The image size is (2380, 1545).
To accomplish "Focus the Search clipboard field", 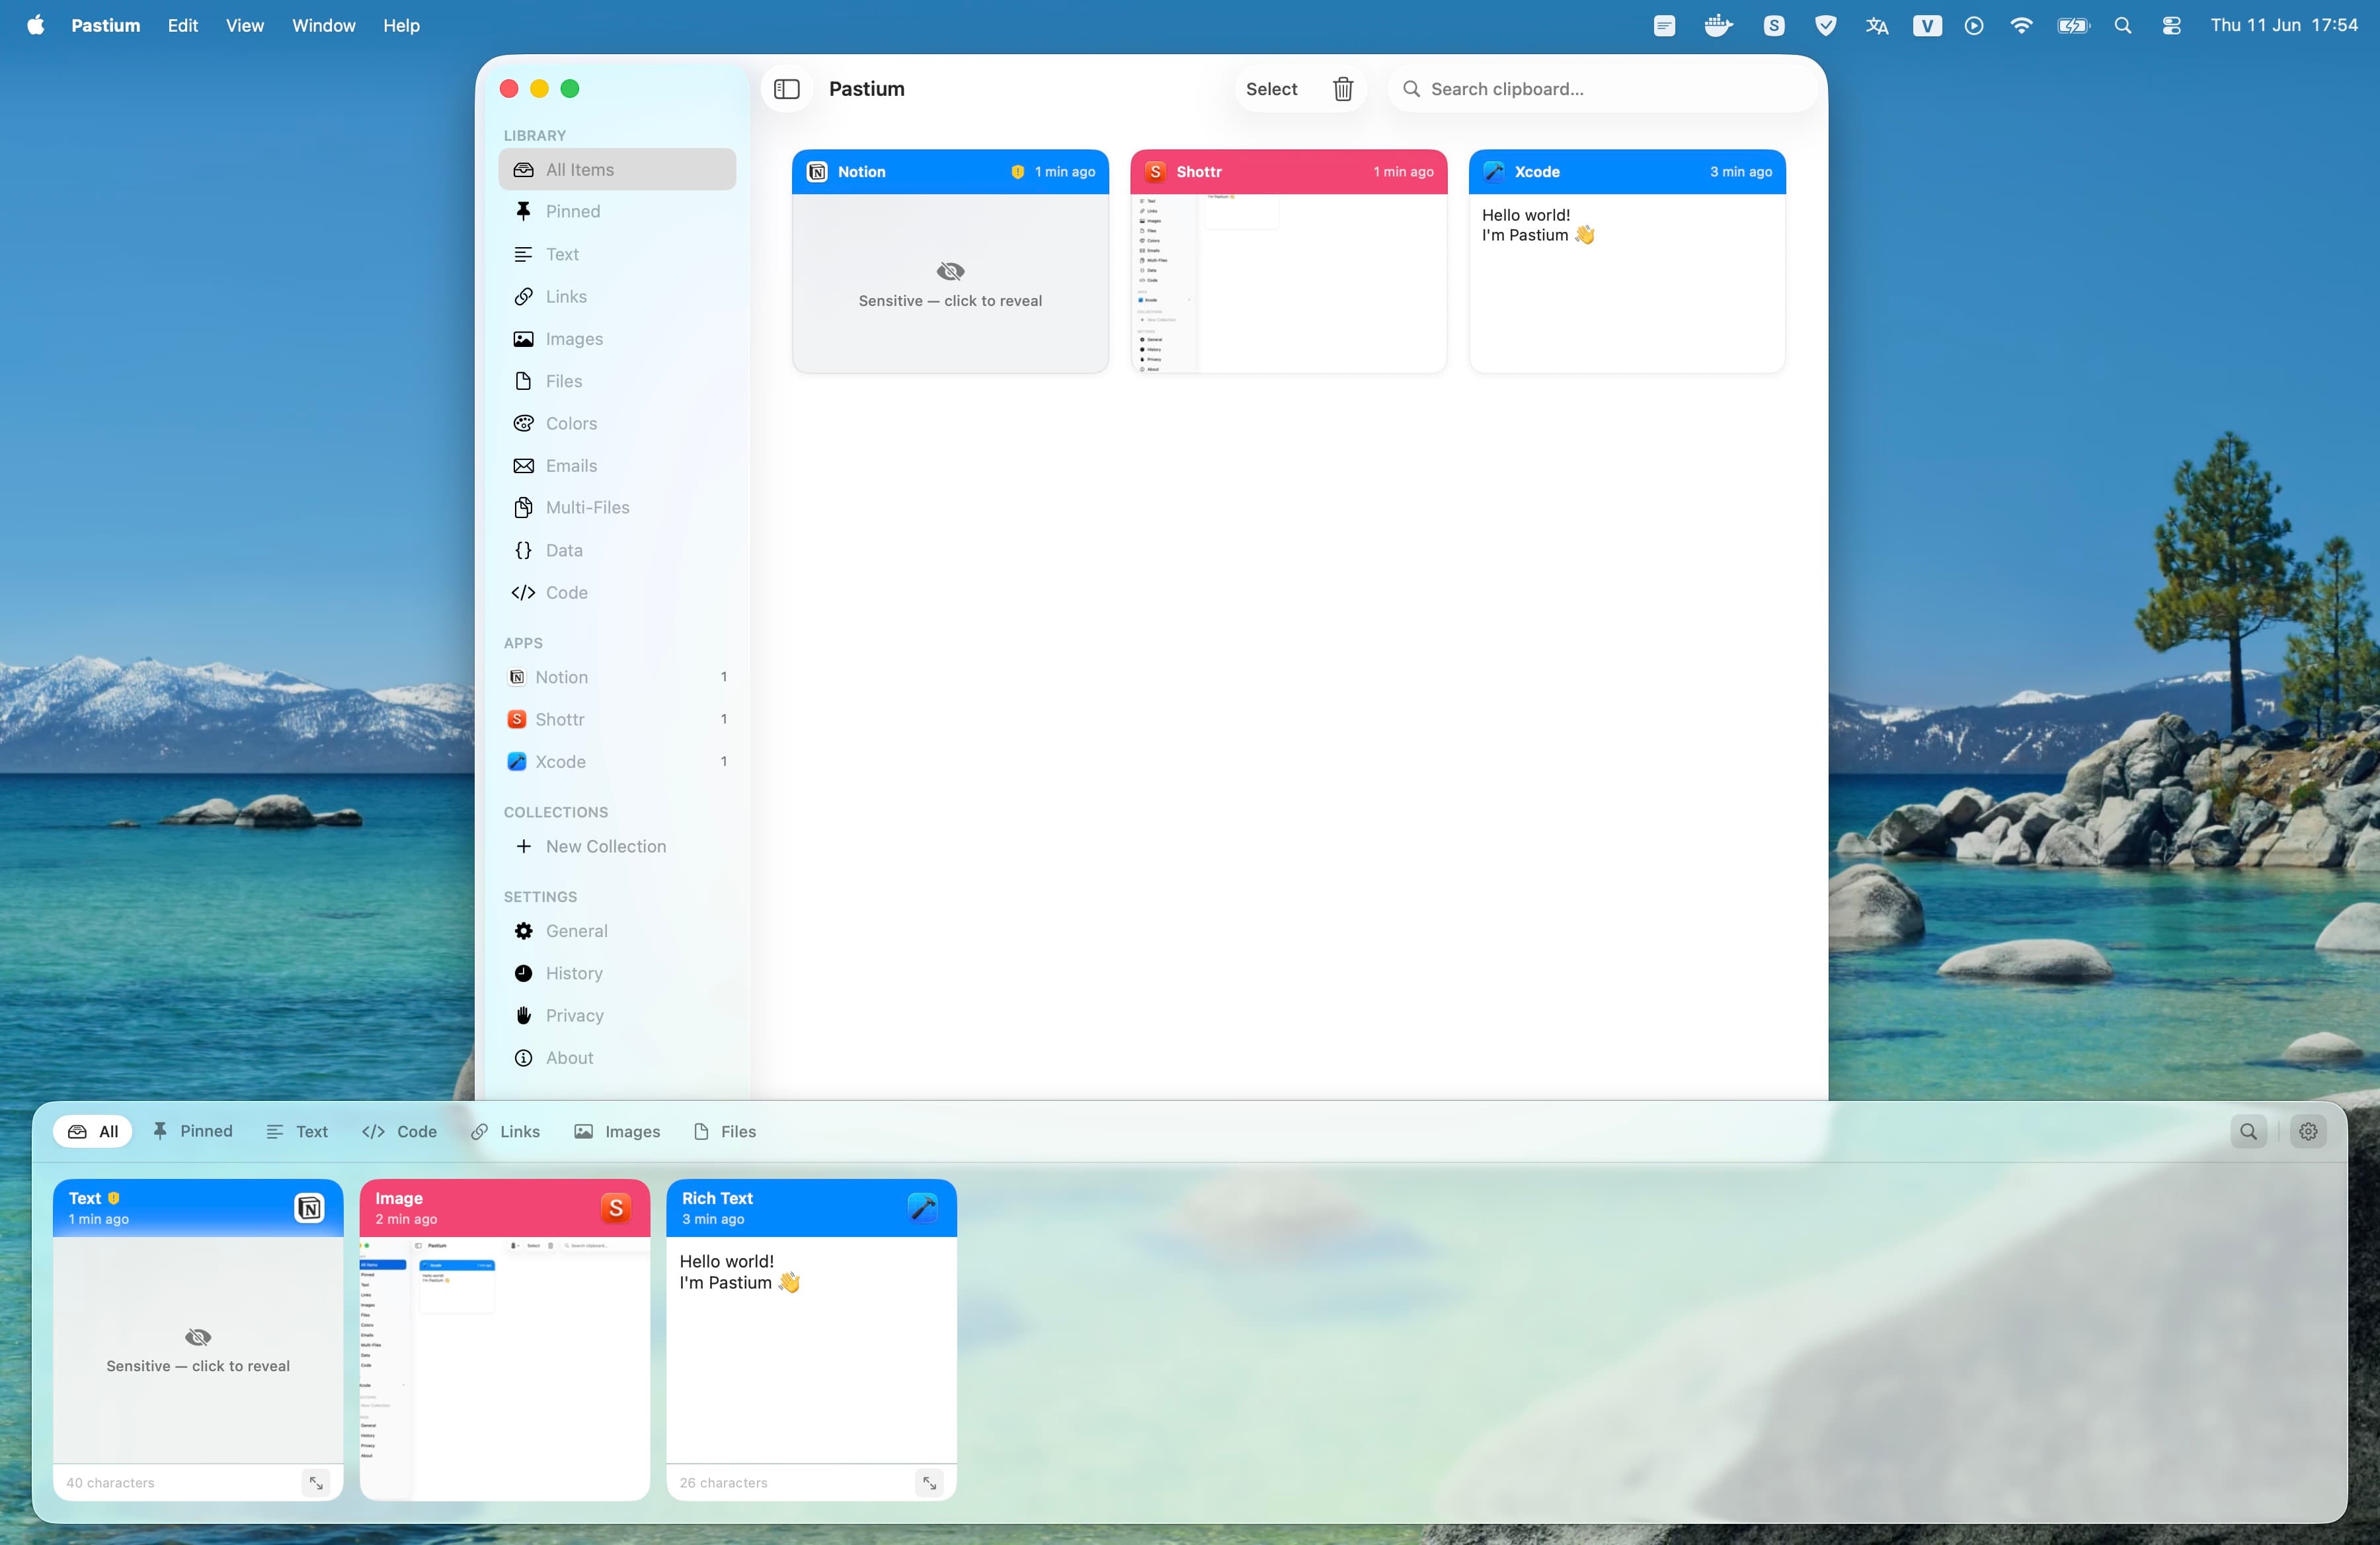I will pyautogui.click(x=1602, y=89).
